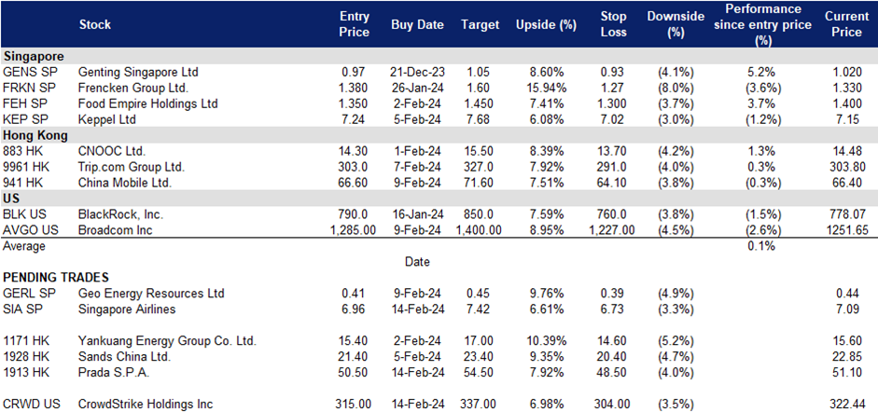Click the FRKN SP ticker cell
This screenshot has height=412, width=878.
27,88
